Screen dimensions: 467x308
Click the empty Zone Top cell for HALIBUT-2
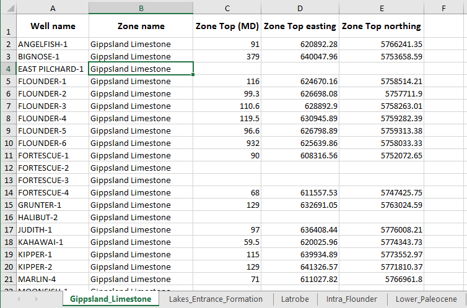tap(227, 217)
